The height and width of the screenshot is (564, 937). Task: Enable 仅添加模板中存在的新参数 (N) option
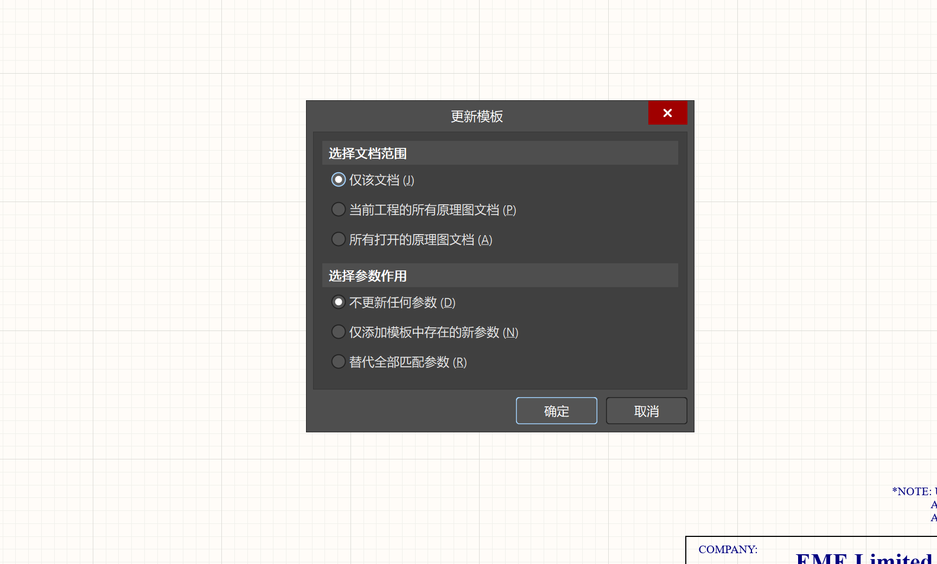338,332
